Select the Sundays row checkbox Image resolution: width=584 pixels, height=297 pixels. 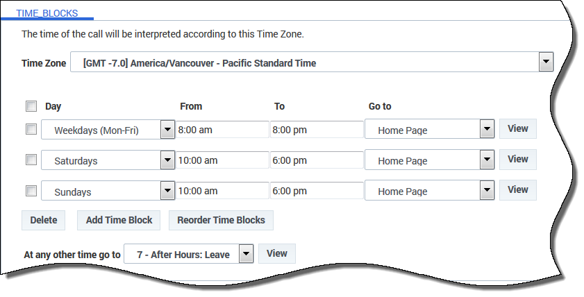click(31, 190)
